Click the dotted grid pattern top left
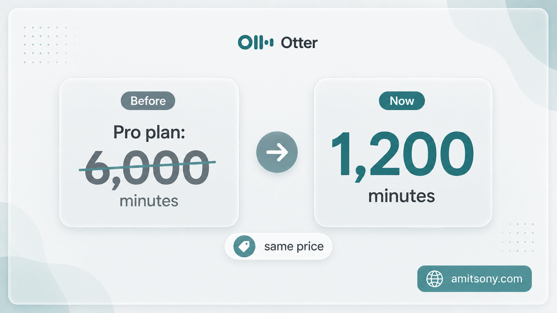This screenshot has height=313, width=557. (x=49, y=45)
